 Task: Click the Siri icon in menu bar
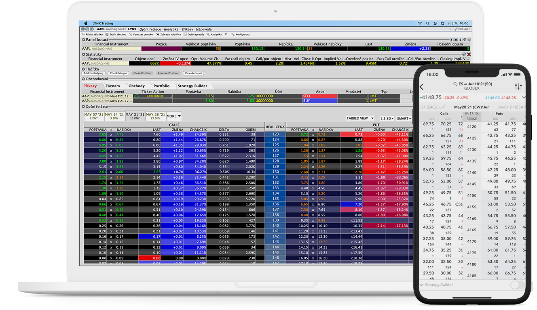tap(443, 23)
